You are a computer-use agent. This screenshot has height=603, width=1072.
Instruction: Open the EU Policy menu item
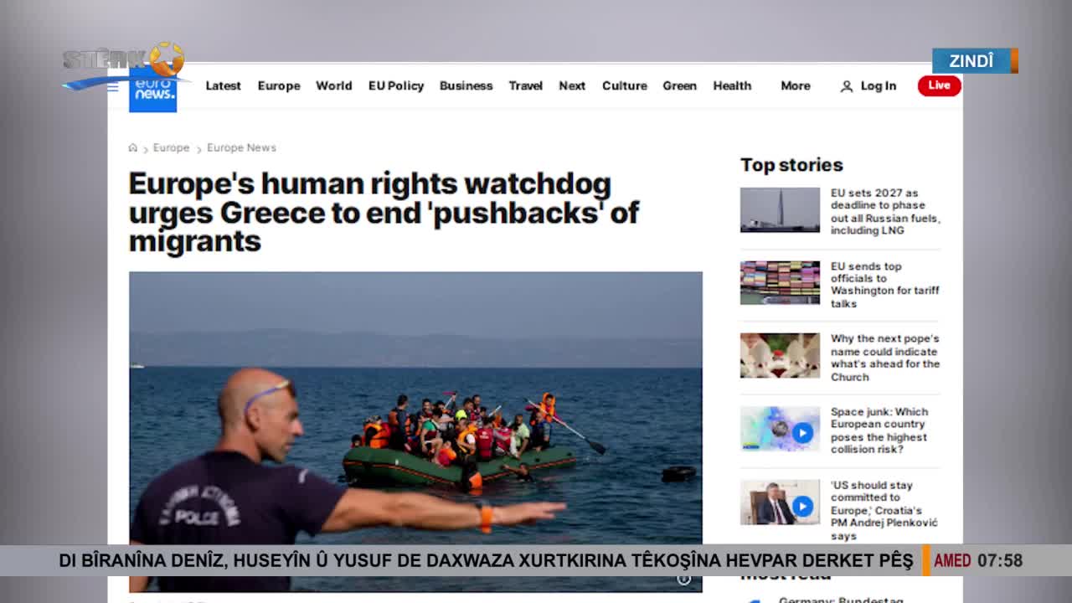point(396,85)
